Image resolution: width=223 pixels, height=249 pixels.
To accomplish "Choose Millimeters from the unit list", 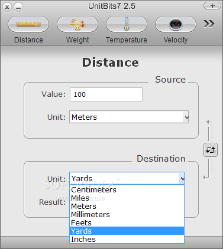I will [127, 215].
